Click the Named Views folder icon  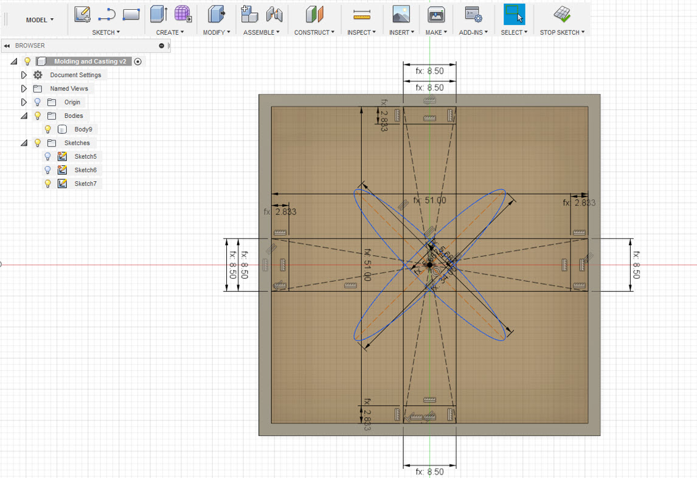point(38,89)
